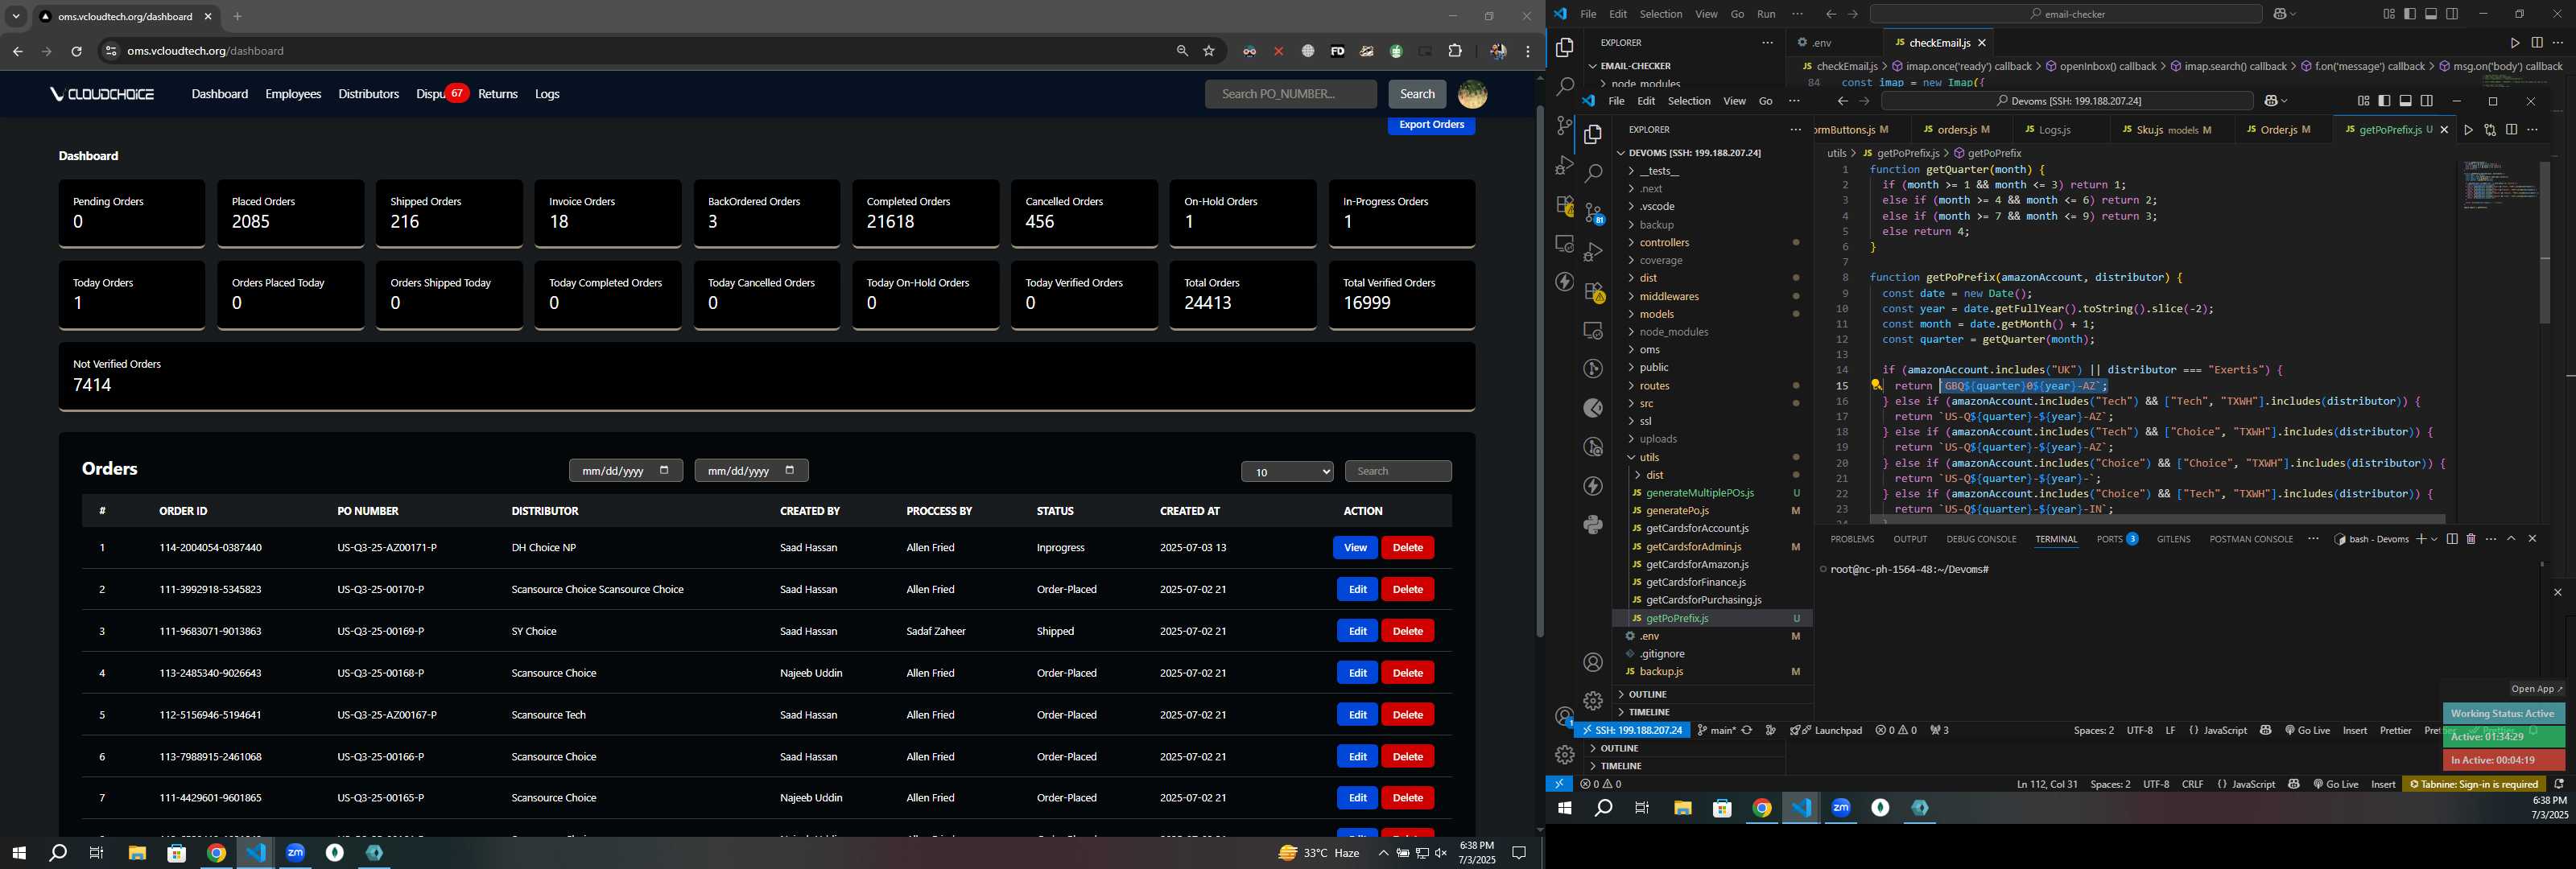Open Source Control with 81 badge
Screen dimensions: 2576x869
coord(1593,212)
